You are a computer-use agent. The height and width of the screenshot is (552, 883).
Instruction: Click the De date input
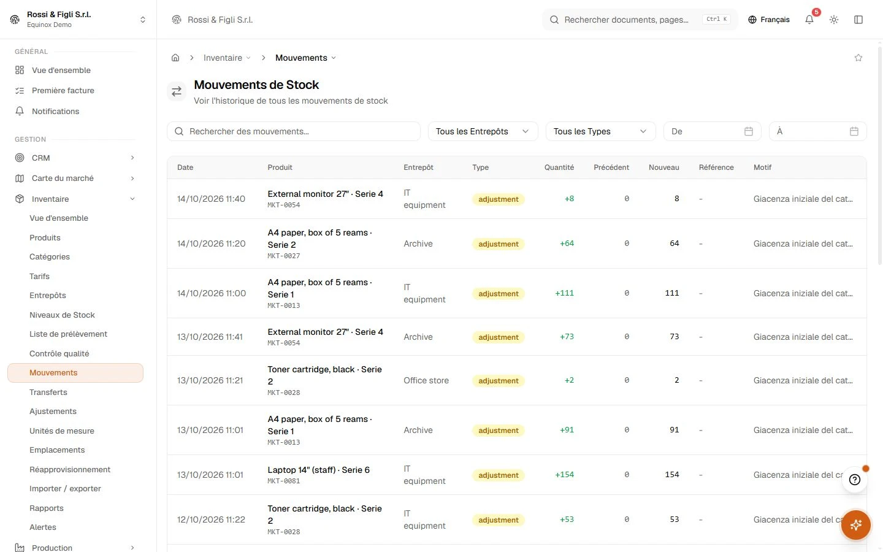[712, 131]
